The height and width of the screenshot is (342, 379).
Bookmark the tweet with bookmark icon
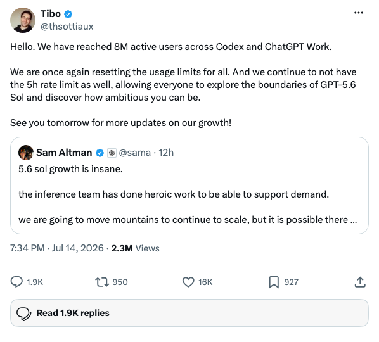[274, 282]
